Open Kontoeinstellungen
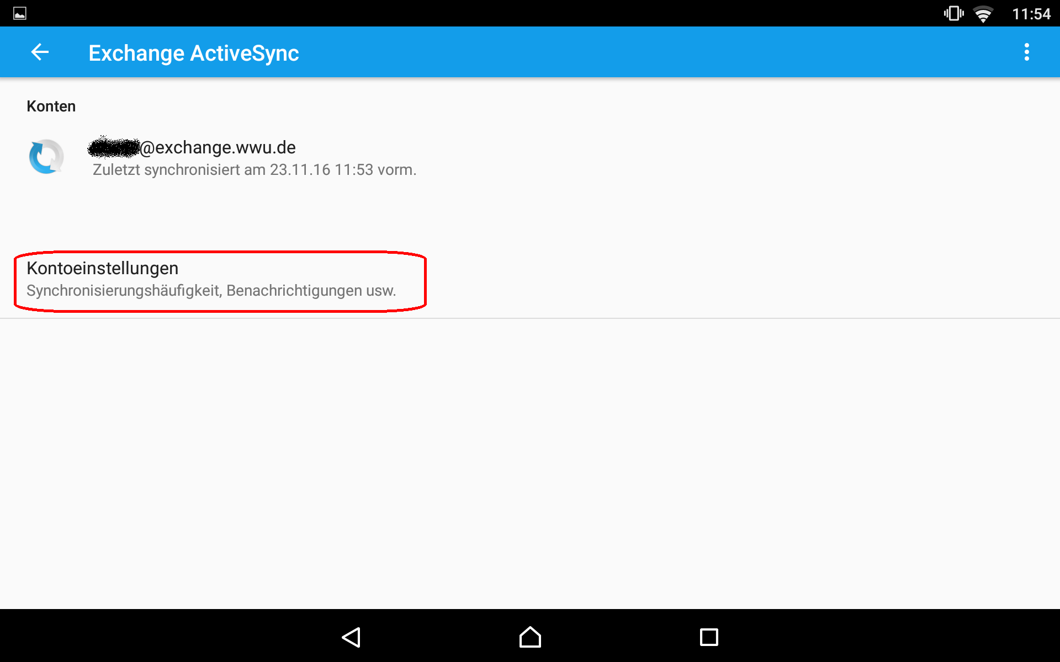The image size is (1060, 662). click(x=103, y=268)
